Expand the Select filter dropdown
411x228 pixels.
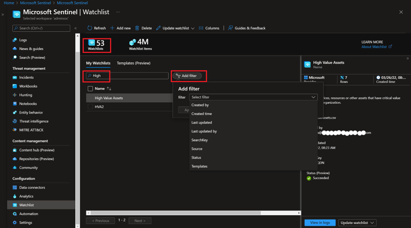pyautogui.click(x=253, y=97)
